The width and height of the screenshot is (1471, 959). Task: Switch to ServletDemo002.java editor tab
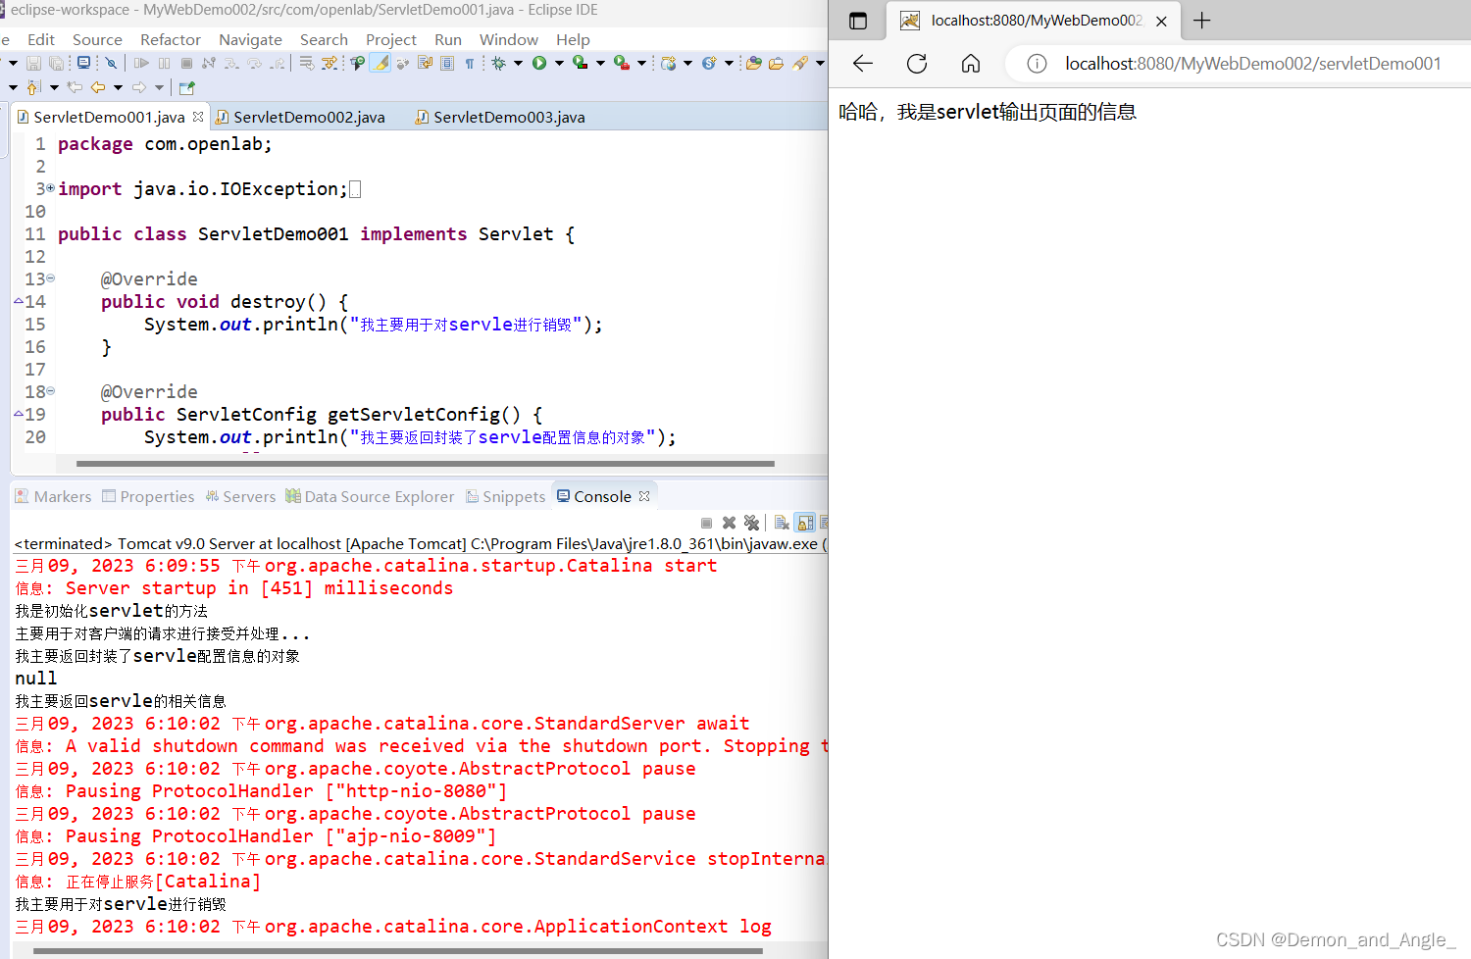click(300, 117)
